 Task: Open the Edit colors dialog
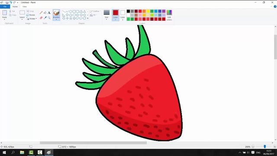click(169, 15)
